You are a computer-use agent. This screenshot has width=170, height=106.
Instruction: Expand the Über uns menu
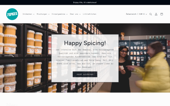click(75, 14)
